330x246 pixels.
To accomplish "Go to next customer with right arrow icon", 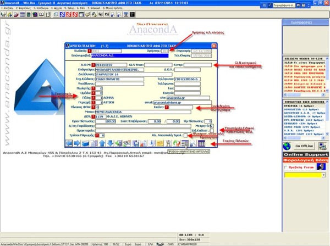I will pos(77,143).
